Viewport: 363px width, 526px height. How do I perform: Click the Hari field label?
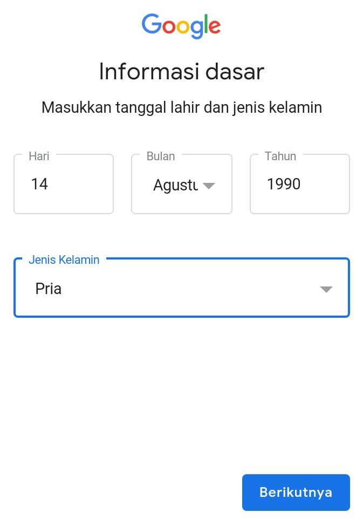click(x=39, y=156)
